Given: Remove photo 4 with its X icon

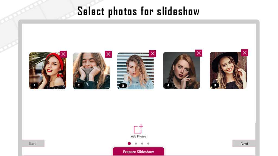Looking at the screenshot, I should pos(199,53).
